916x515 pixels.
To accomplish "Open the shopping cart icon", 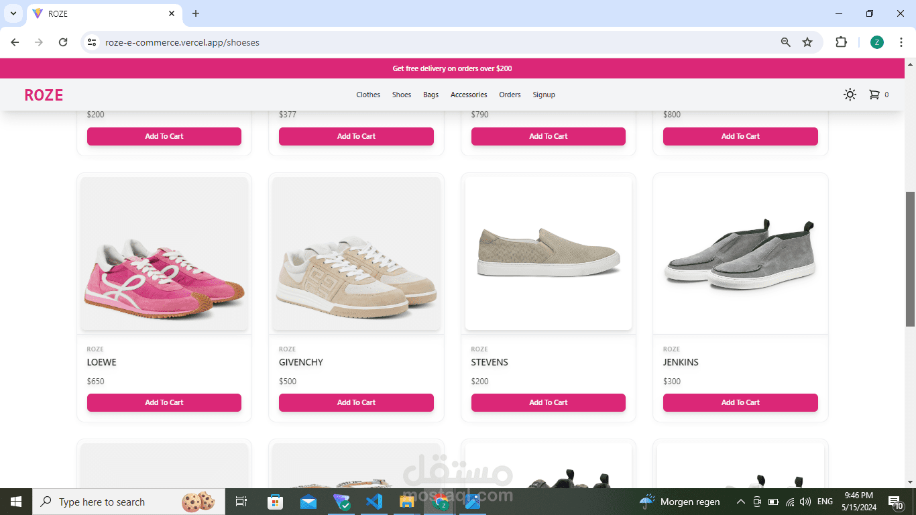I will (874, 95).
